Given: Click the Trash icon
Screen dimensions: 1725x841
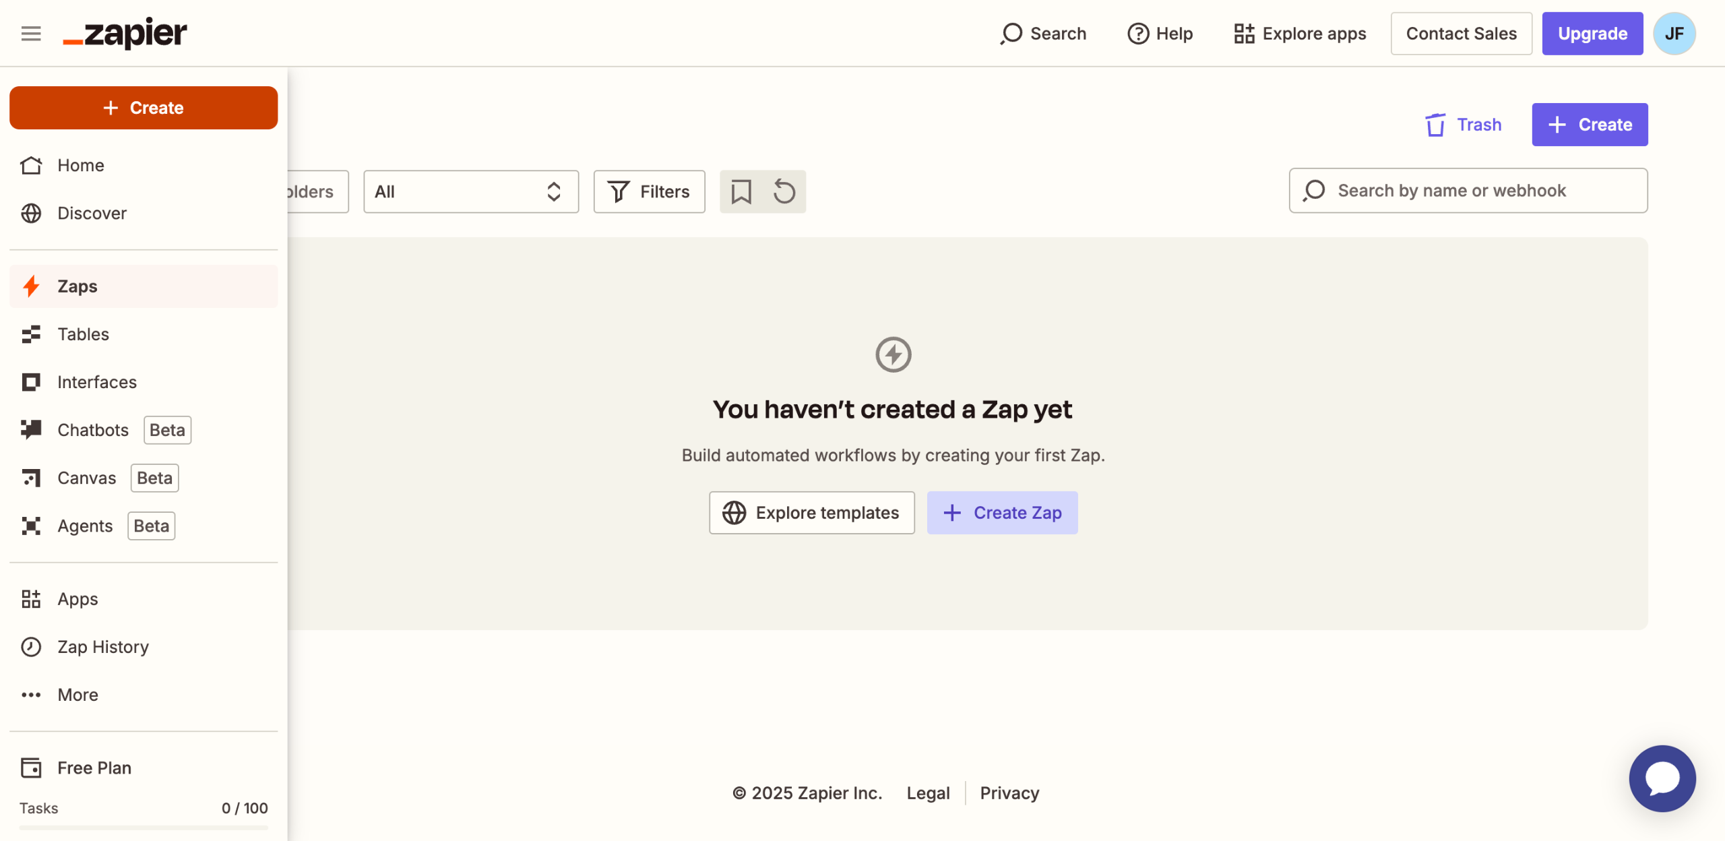Looking at the screenshot, I should pos(1435,125).
